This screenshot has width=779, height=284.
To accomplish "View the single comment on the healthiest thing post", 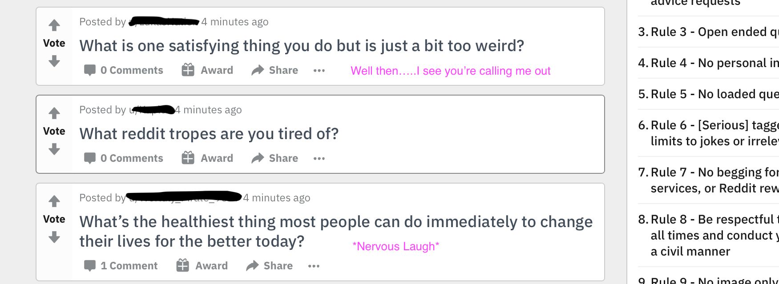I will coord(120,265).
